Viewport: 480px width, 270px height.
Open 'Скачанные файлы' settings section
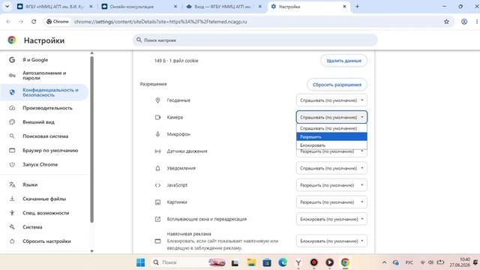click(x=44, y=199)
